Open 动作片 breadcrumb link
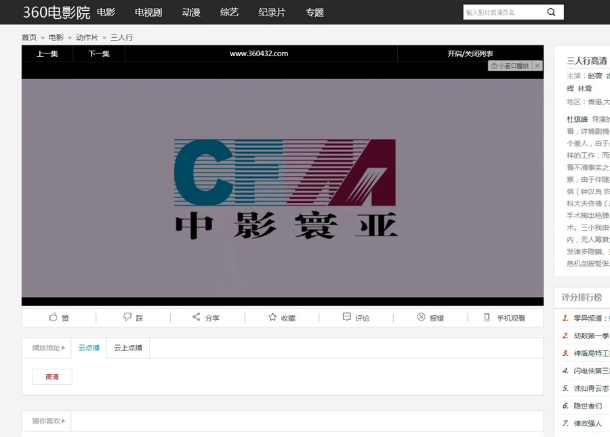Viewport: 610px width, 437px height. (x=87, y=37)
